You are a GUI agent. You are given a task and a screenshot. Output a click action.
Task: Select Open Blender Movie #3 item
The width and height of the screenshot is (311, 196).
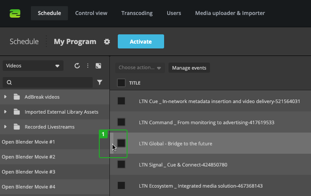click(29, 172)
